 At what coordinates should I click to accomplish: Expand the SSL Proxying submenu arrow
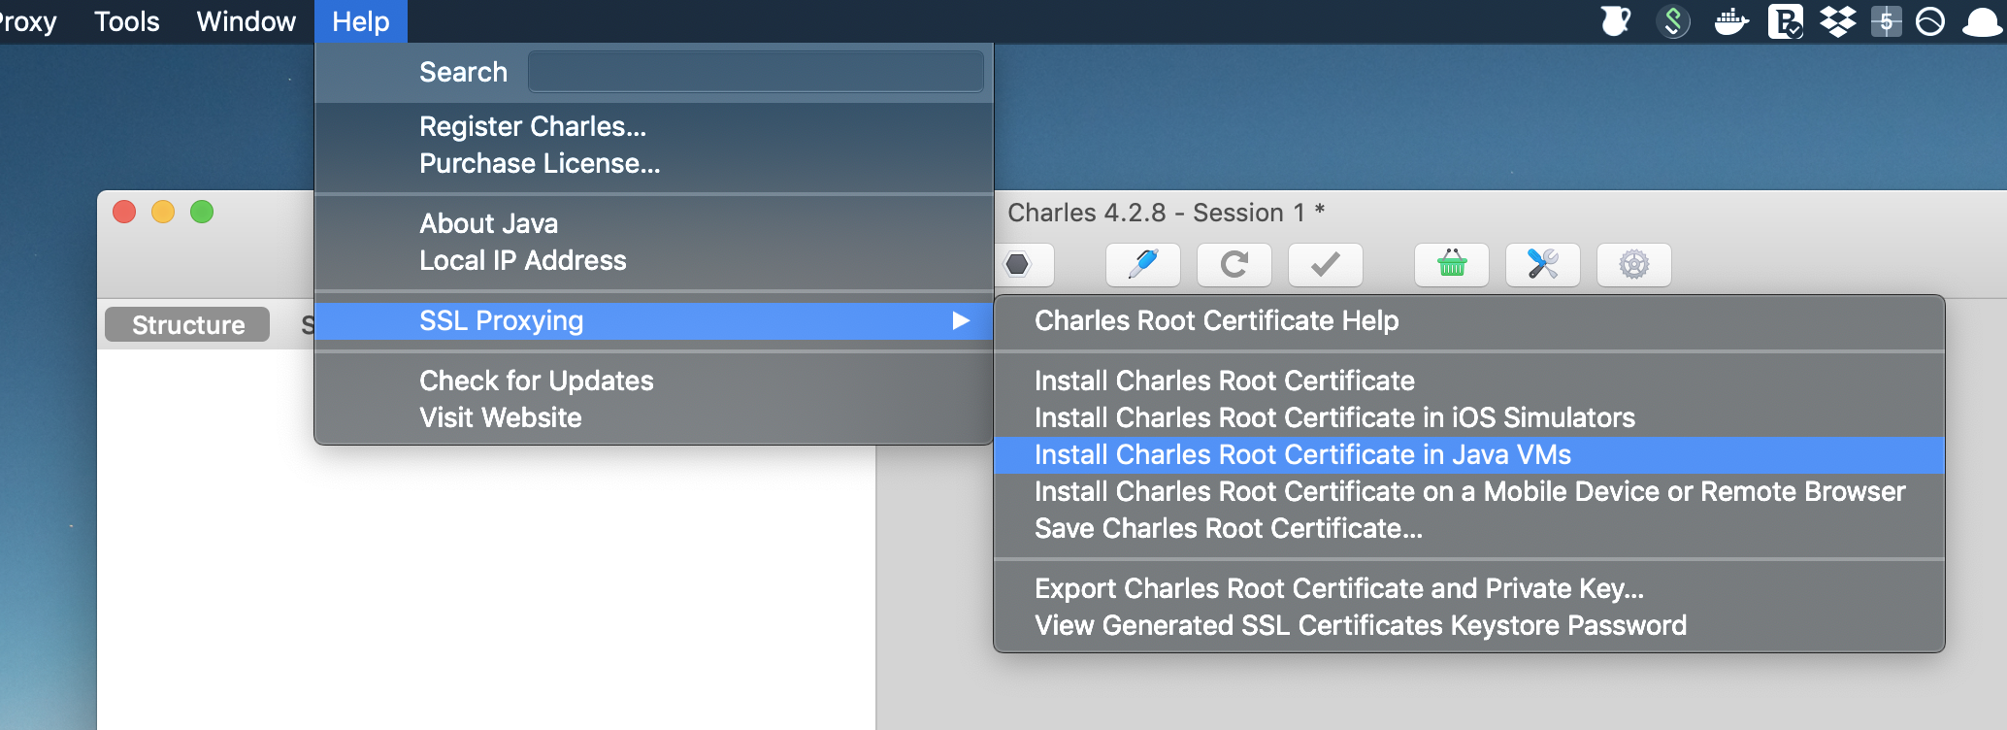coord(961,320)
